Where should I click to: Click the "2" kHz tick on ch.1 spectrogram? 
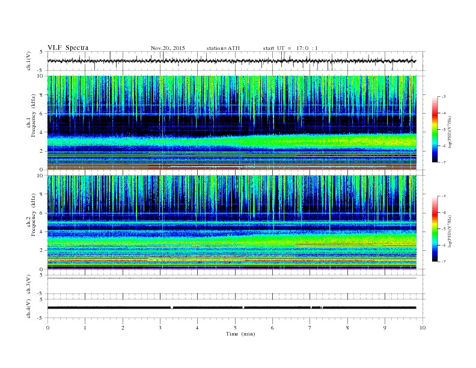[x=41, y=151]
